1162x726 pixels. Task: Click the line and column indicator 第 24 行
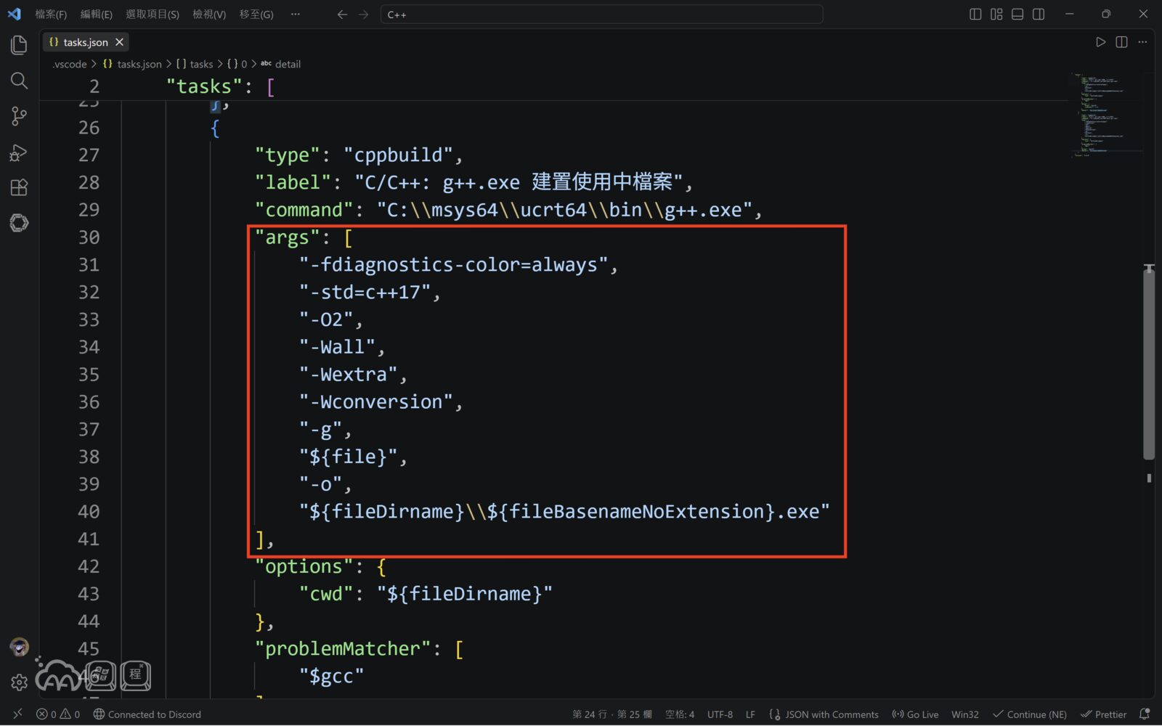pyautogui.click(x=612, y=714)
